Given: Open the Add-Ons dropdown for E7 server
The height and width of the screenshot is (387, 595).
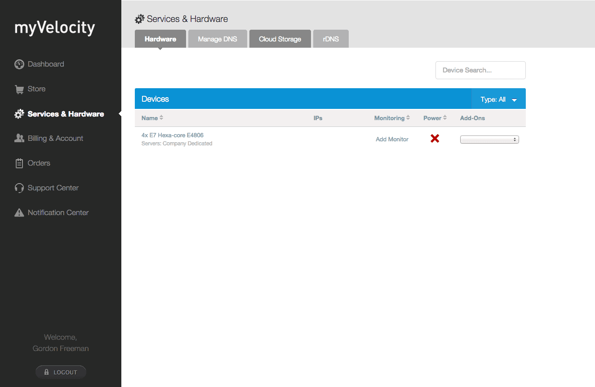Looking at the screenshot, I should click(x=489, y=139).
